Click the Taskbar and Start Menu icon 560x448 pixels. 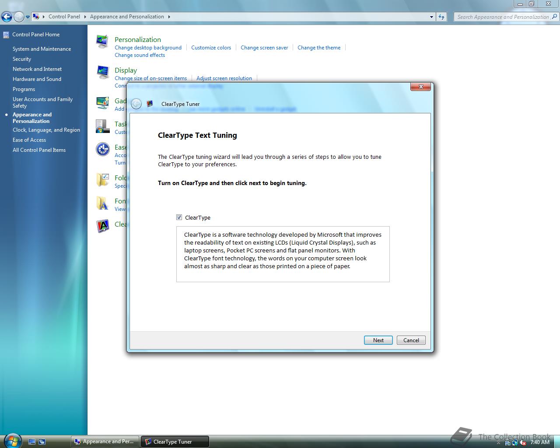[102, 126]
